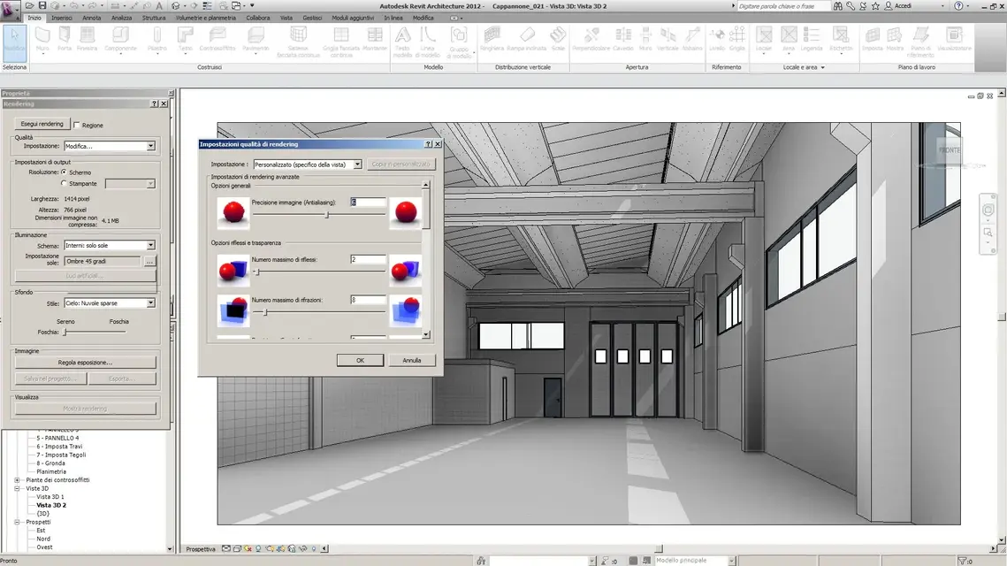1007x566 pixels.
Task: Switch to the Annota ribbon tab
Action: (91, 18)
